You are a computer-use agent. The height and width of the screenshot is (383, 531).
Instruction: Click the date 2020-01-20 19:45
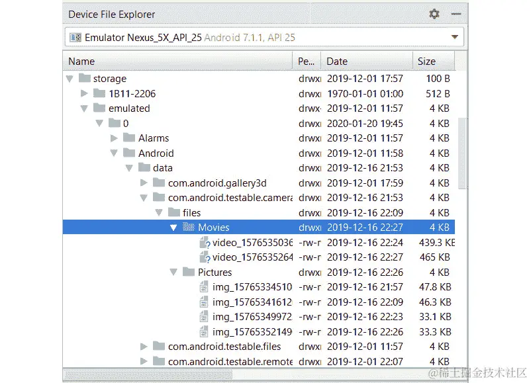365,124
